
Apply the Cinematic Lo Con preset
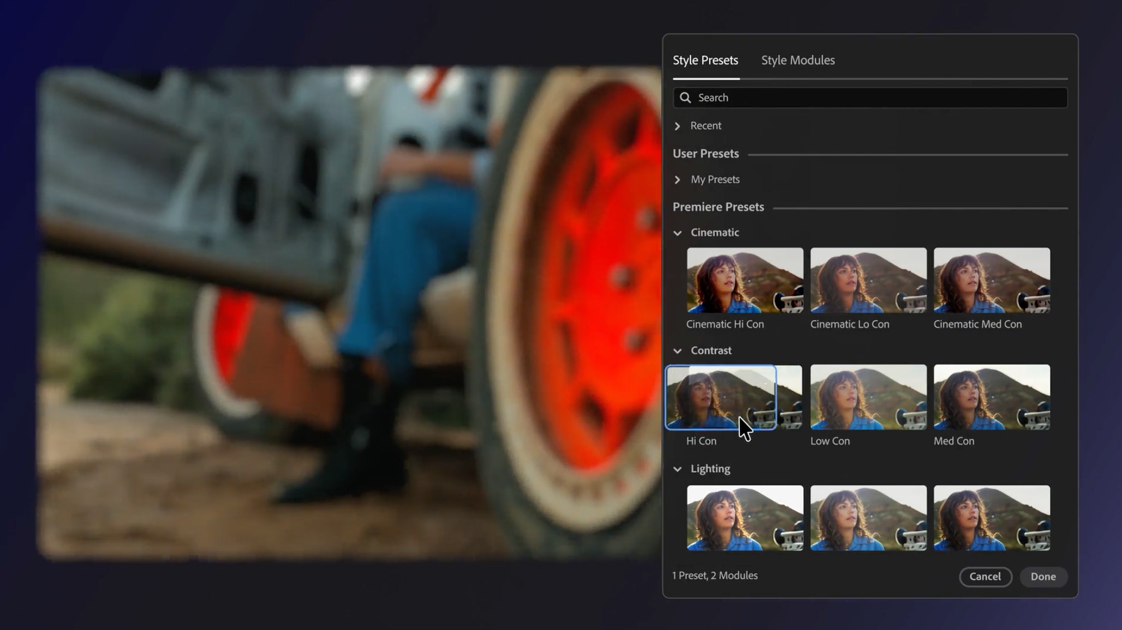(x=868, y=281)
